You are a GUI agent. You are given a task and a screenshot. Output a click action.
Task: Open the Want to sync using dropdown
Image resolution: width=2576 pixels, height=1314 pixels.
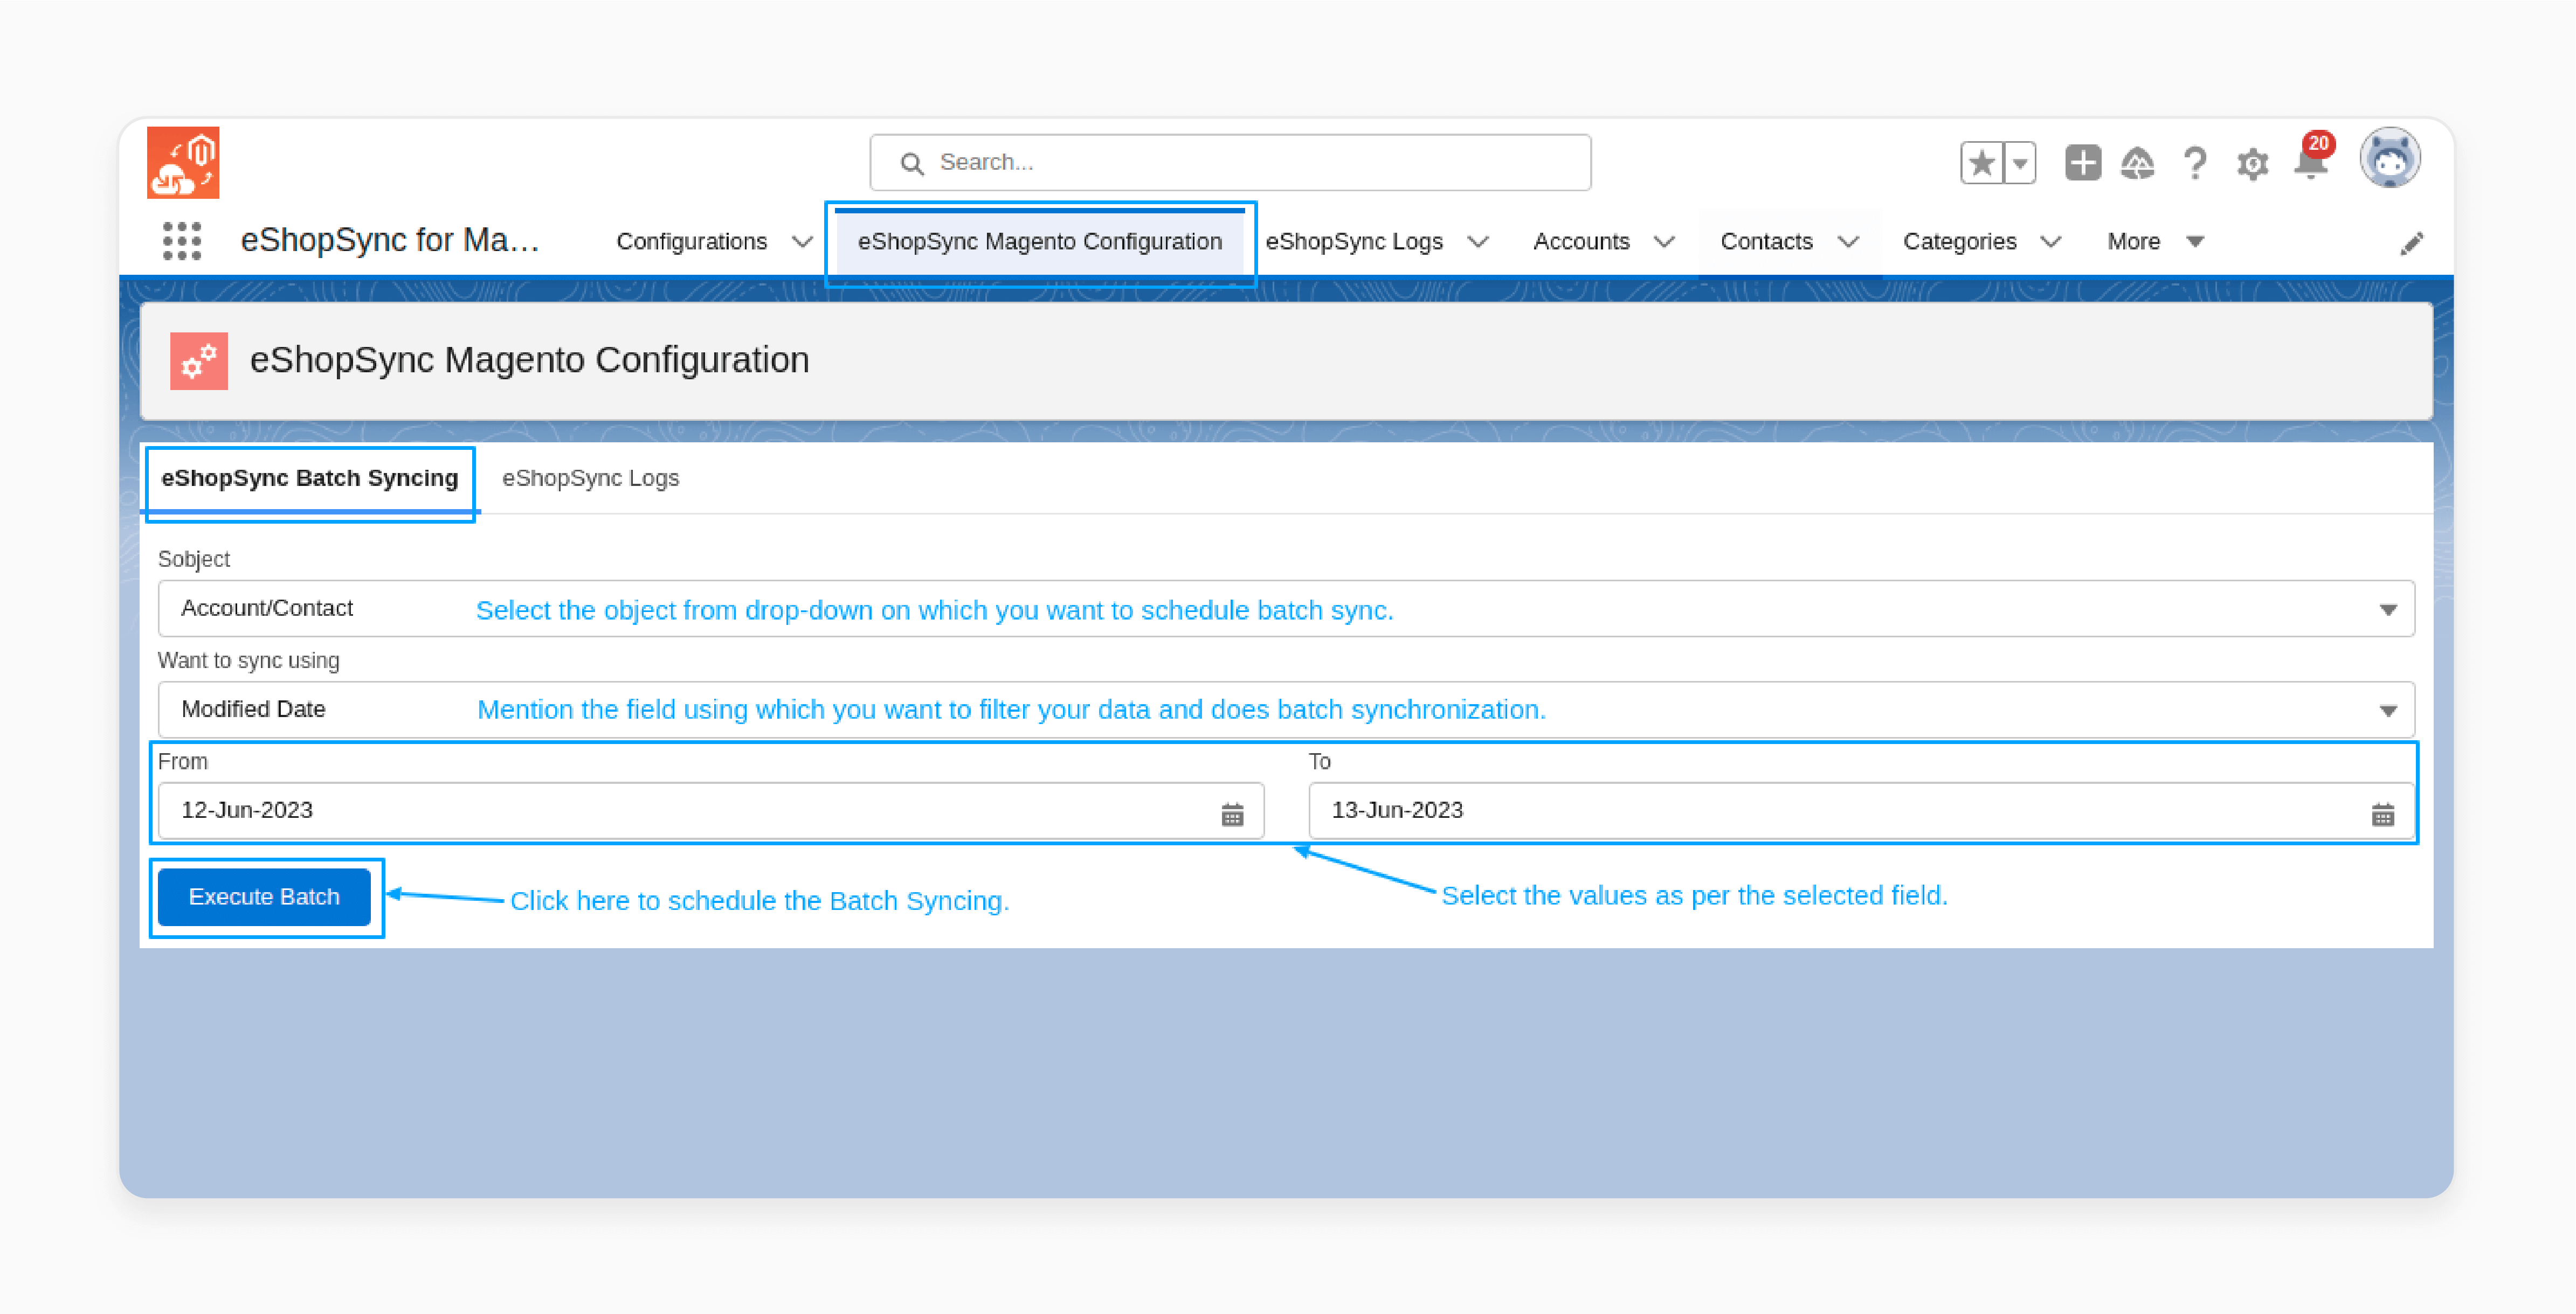coord(1286,710)
